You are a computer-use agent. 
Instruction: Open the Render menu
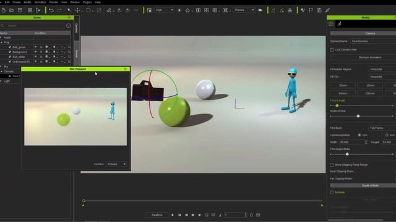[x=54, y=2]
